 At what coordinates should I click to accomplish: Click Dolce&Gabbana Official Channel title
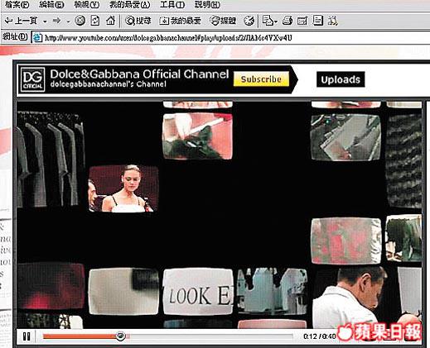point(139,74)
